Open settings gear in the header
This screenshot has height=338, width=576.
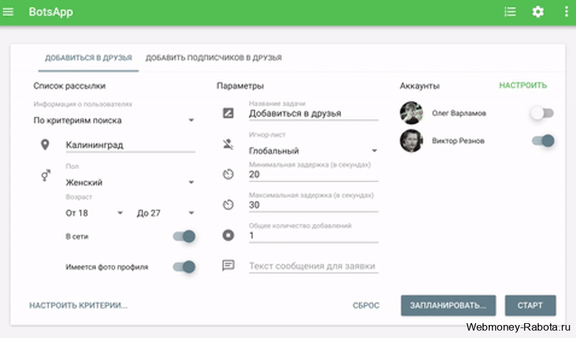tap(538, 12)
